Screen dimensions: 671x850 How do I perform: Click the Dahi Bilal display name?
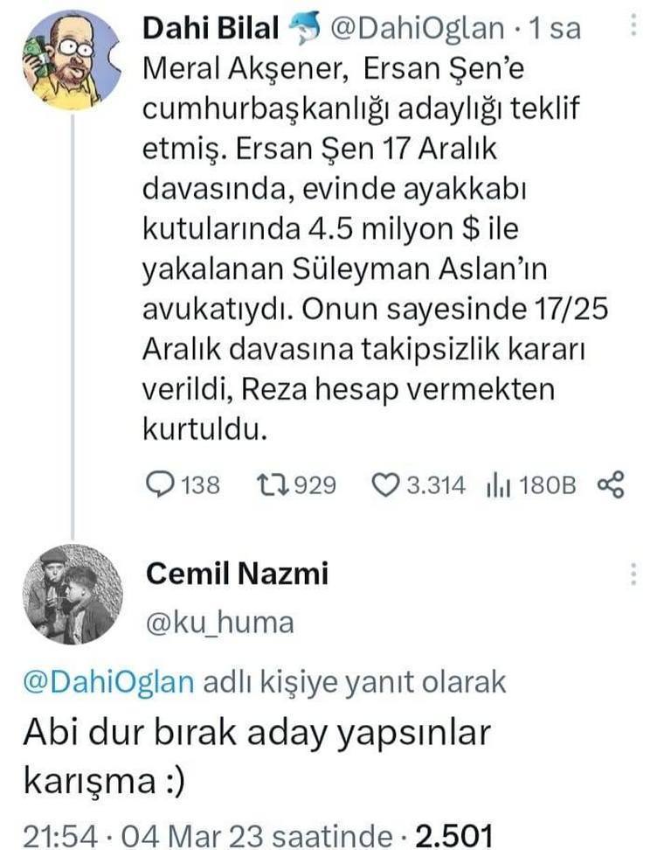click(211, 29)
